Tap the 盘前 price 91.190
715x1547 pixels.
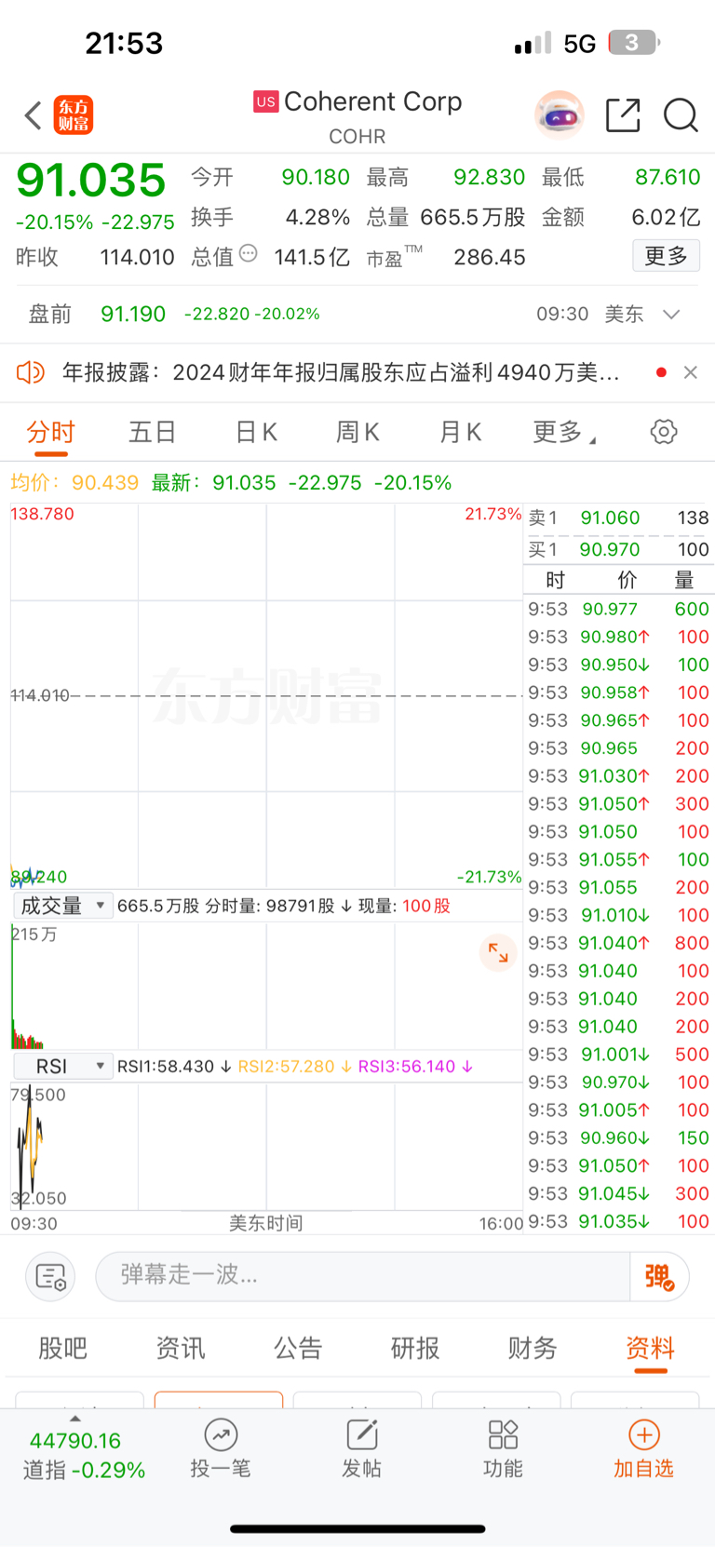coord(133,315)
